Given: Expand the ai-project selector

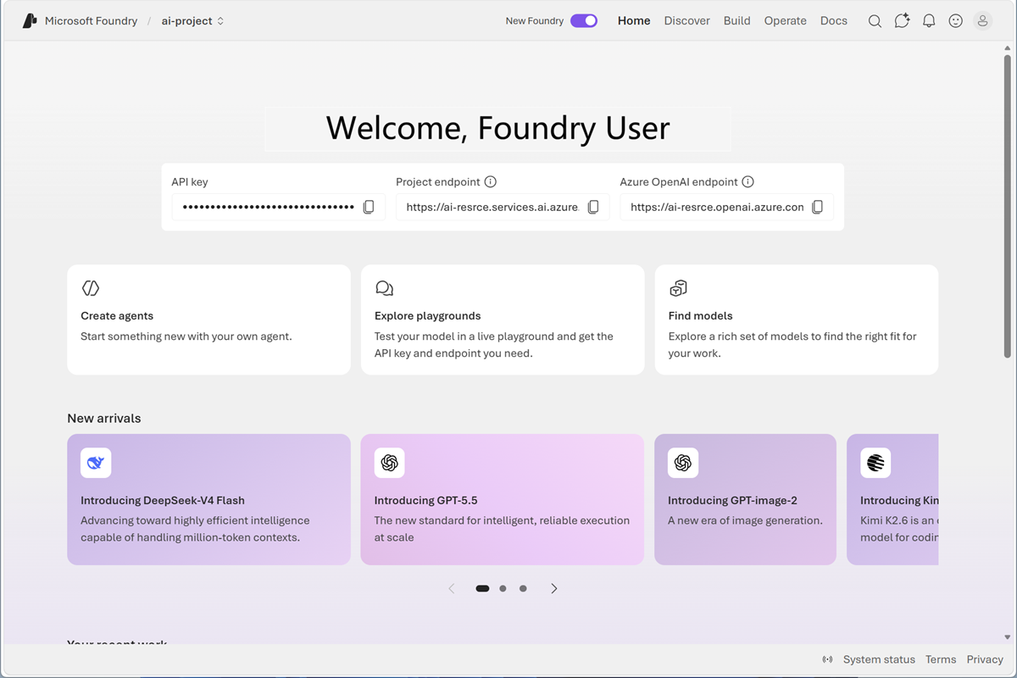Looking at the screenshot, I should coord(192,21).
